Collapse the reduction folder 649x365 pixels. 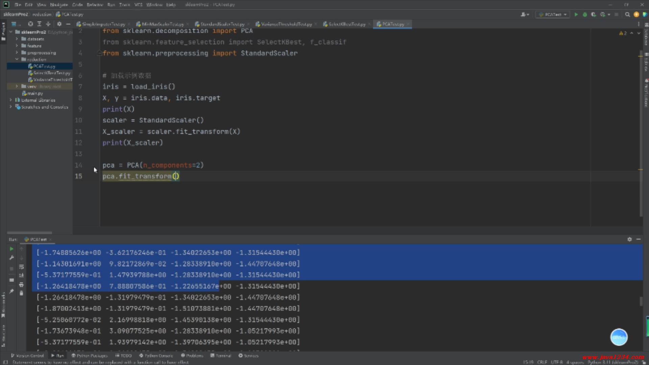coord(17,59)
